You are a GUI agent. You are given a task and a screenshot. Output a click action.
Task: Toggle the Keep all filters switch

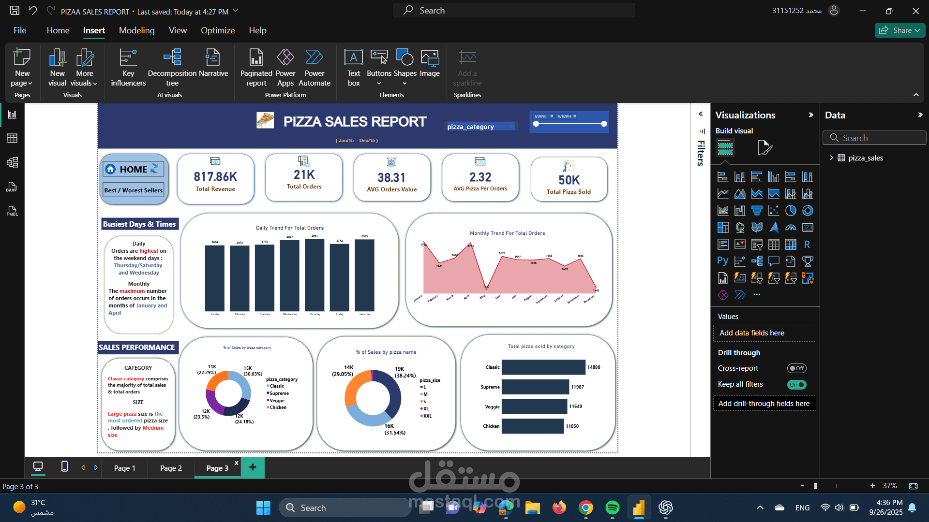coord(796,385)
